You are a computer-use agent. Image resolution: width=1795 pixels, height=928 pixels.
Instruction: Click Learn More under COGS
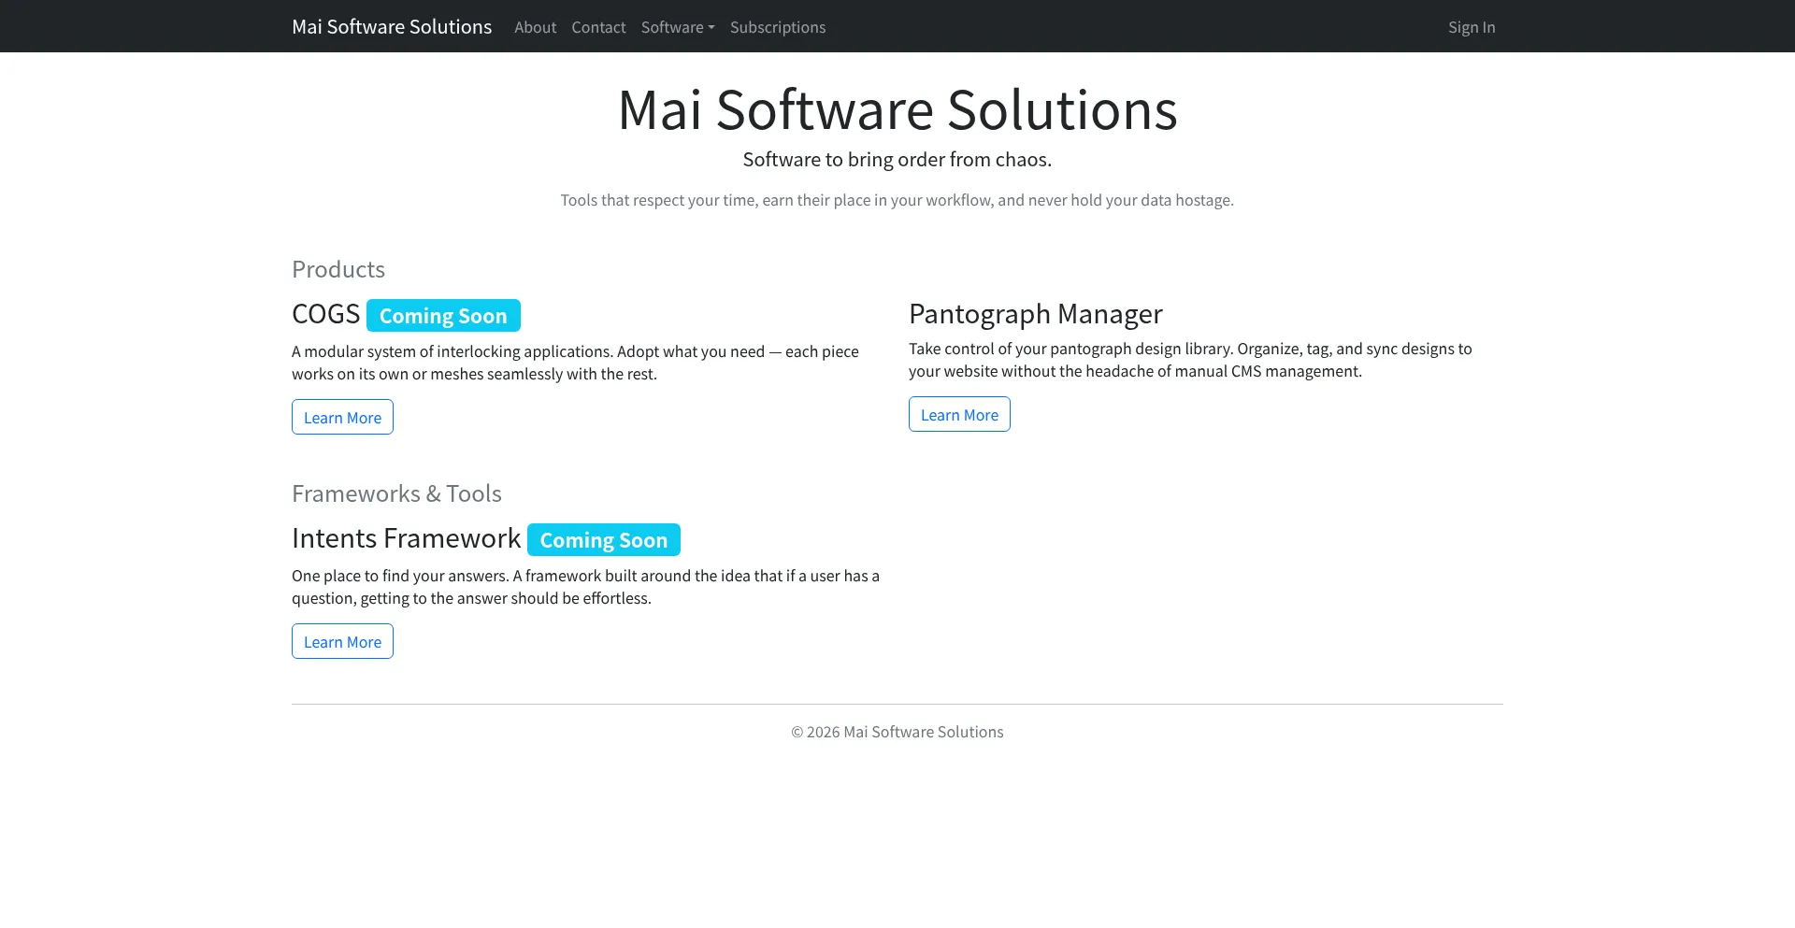tap(342, 417)
